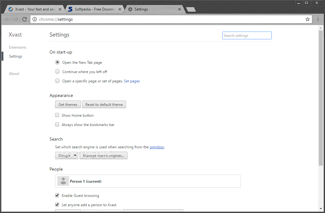Click the Person 1 avatar icon
This screenshot has width=325, height=213.
[63, 181]
